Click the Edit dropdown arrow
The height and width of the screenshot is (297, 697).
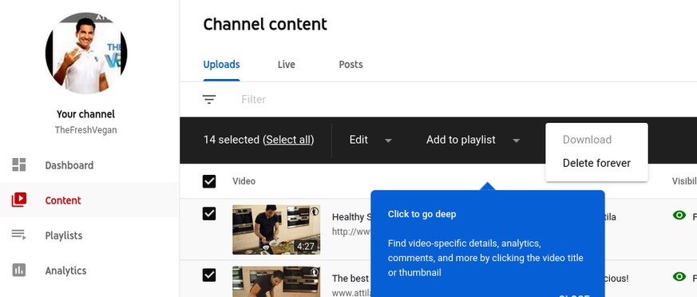(388, 141)
